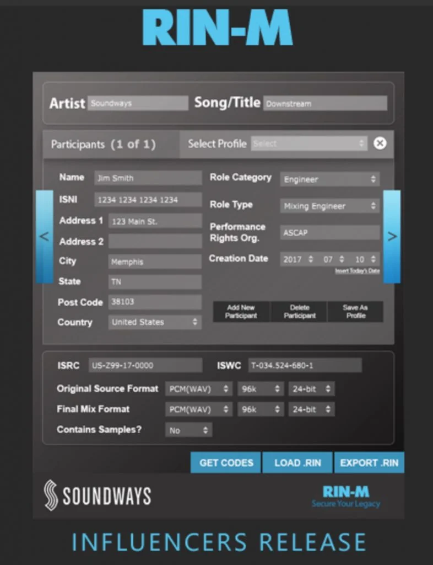Click the LOAD .RIN button
The height and width of the screenshot is (565, 433).
tap(297, 463)
